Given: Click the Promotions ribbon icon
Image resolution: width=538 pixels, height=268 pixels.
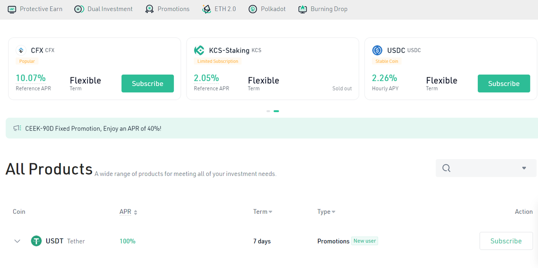Looking at the screenshot, I should [149, 9].
